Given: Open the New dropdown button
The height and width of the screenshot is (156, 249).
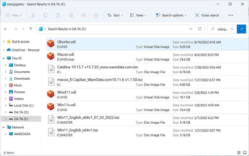Looking at the screenshot, I should point(14,15).
